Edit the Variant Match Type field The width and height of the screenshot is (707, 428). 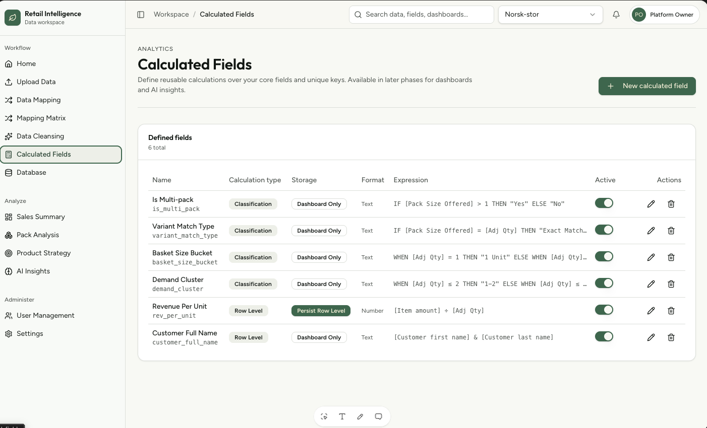pos(651,231)
